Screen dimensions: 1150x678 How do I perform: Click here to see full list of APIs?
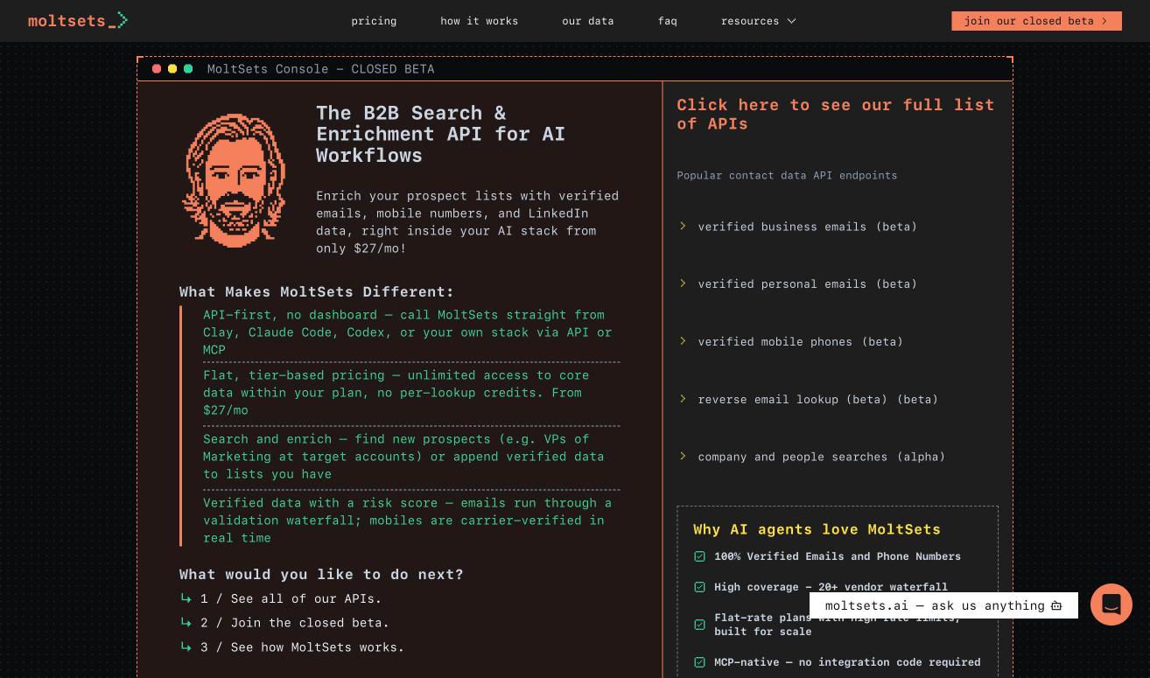pos(835,114)
